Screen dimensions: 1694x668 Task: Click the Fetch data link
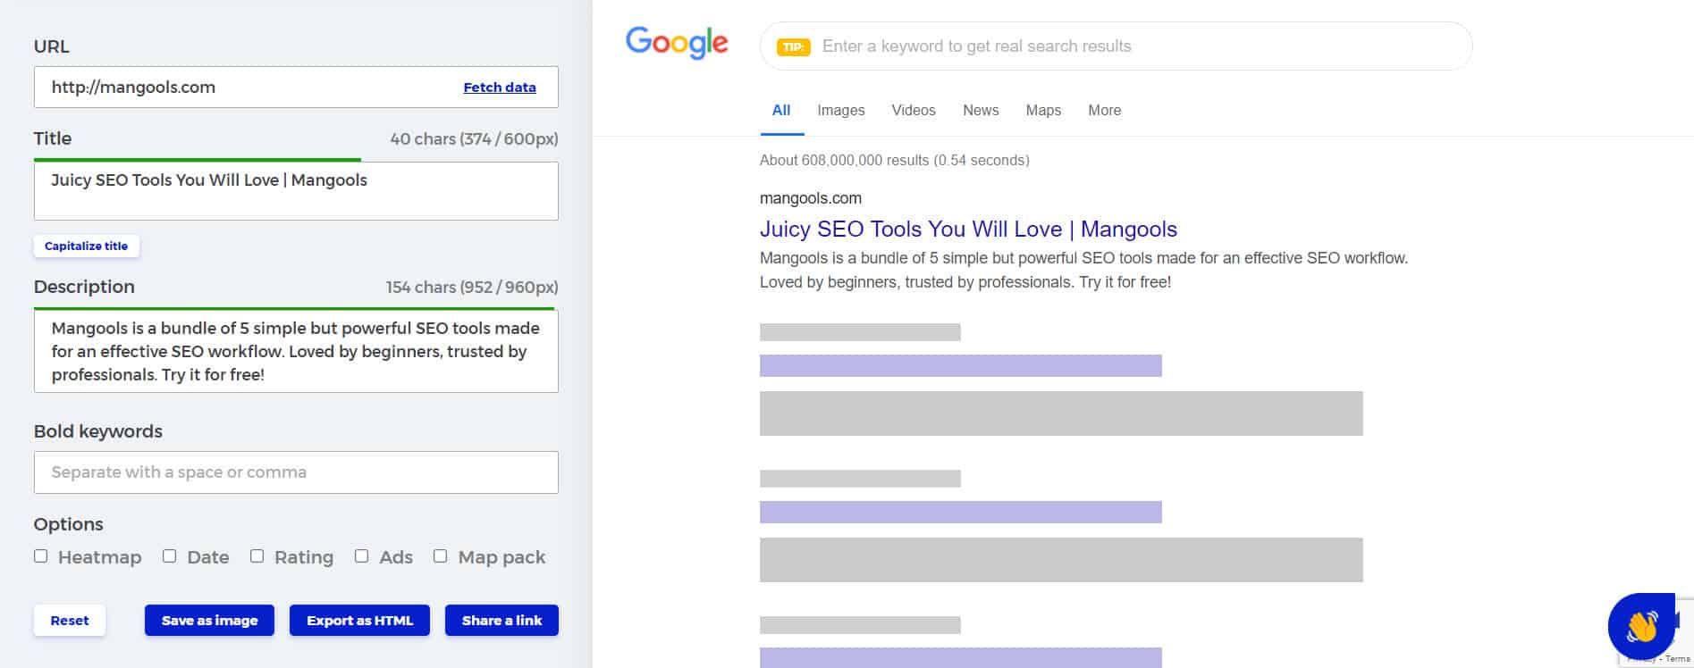click(500, 88)
